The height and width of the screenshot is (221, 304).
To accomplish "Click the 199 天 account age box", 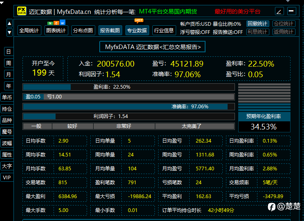I will tap(43, 69).
